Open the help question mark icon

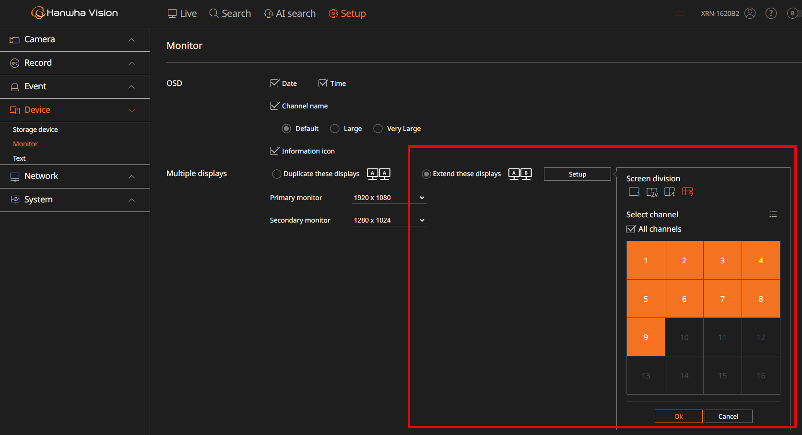point(771,13)
